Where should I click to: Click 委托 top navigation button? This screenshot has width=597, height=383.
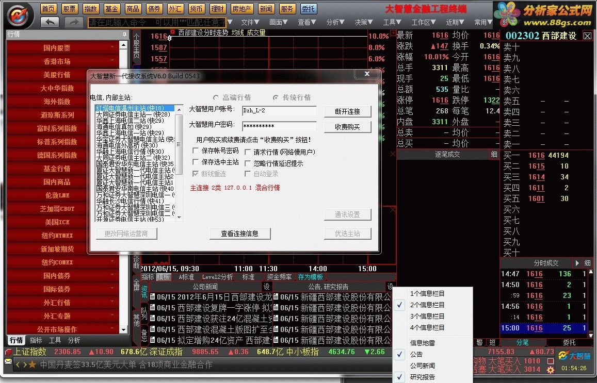click(x=309, y=8)
